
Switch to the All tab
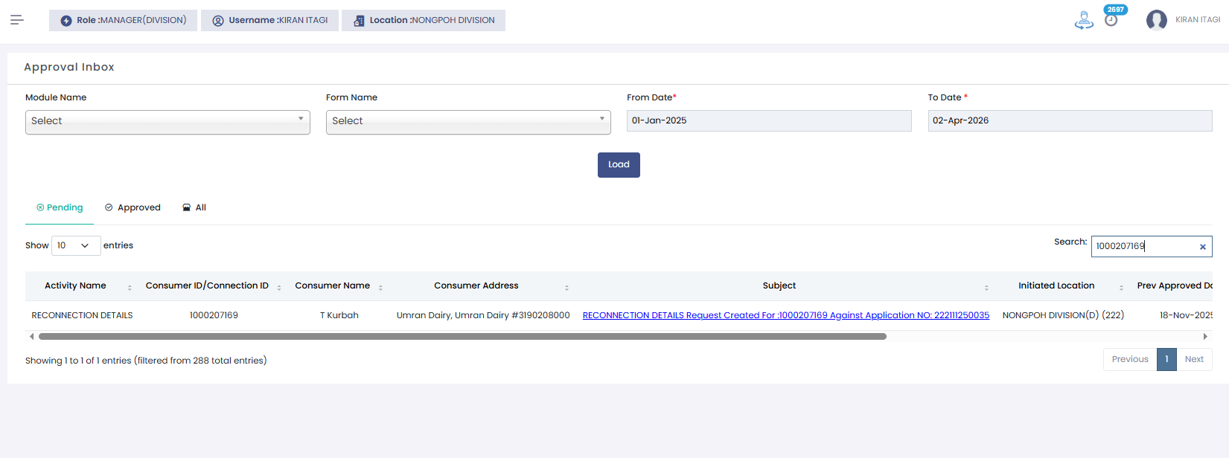pyautogui.click(x=194, y=207)
